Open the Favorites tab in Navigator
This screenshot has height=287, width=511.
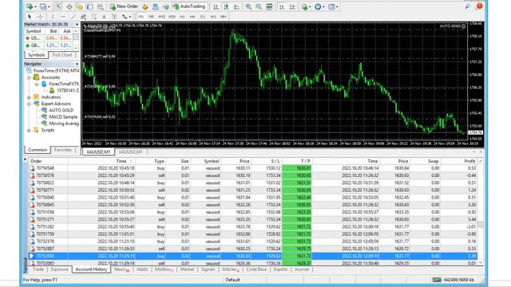tap(63, 150)
